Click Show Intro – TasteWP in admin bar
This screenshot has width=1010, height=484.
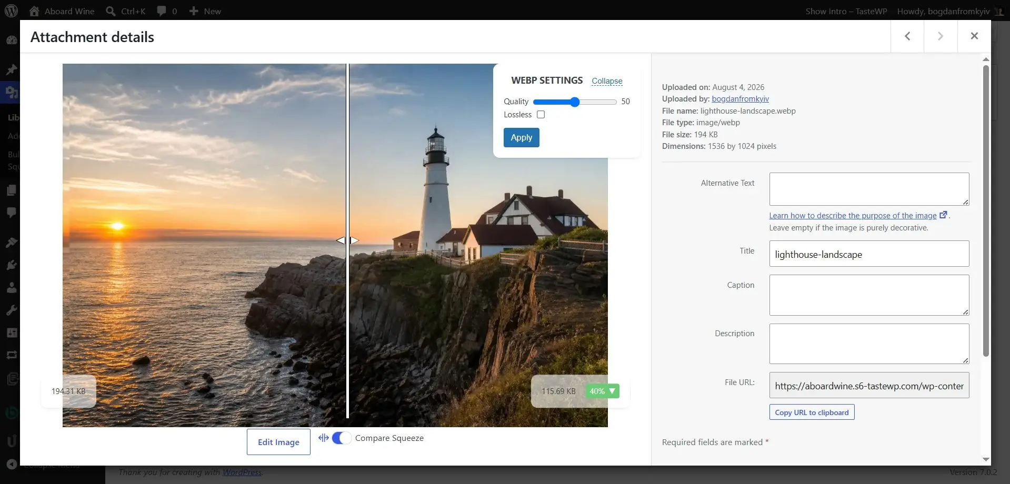(846, 11)
